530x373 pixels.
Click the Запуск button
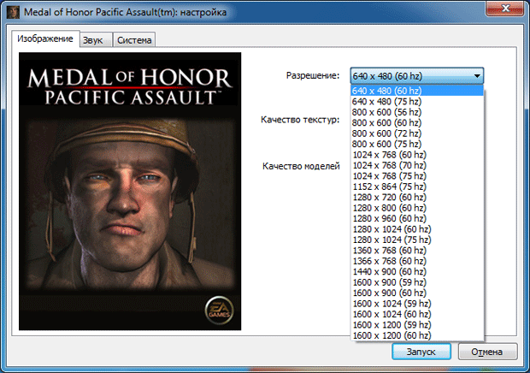point(421,352)
